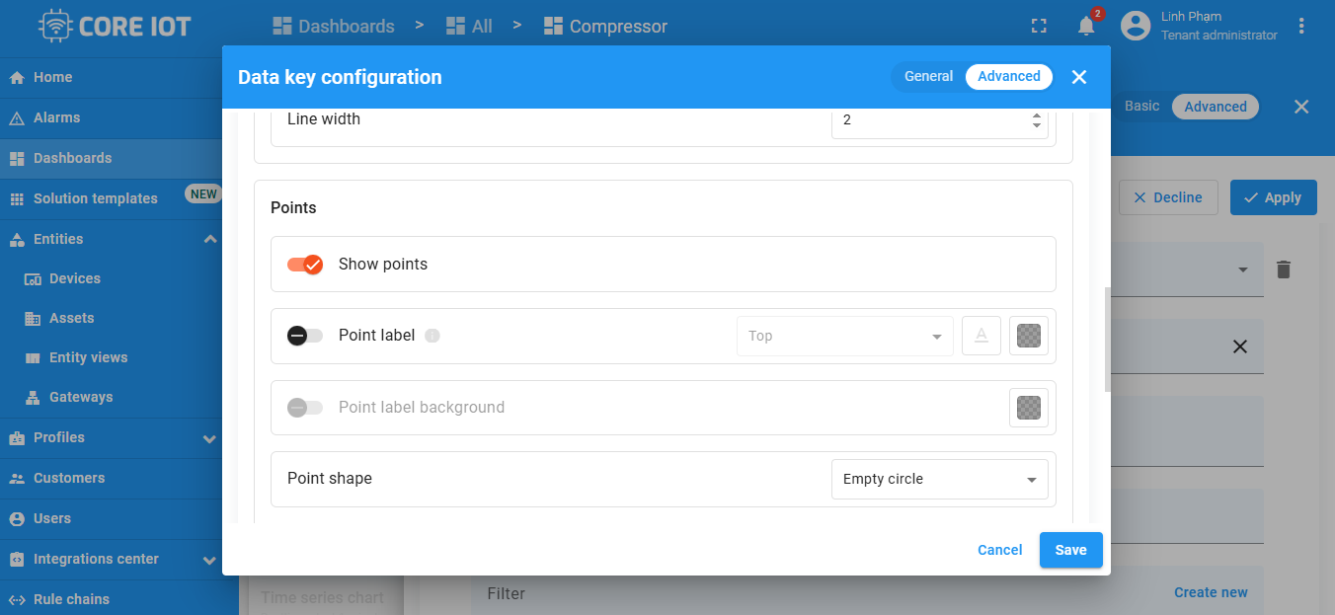Toggle fullscreen mode icon in header
Screen dimensions: 1335x615
(1039, 27)
